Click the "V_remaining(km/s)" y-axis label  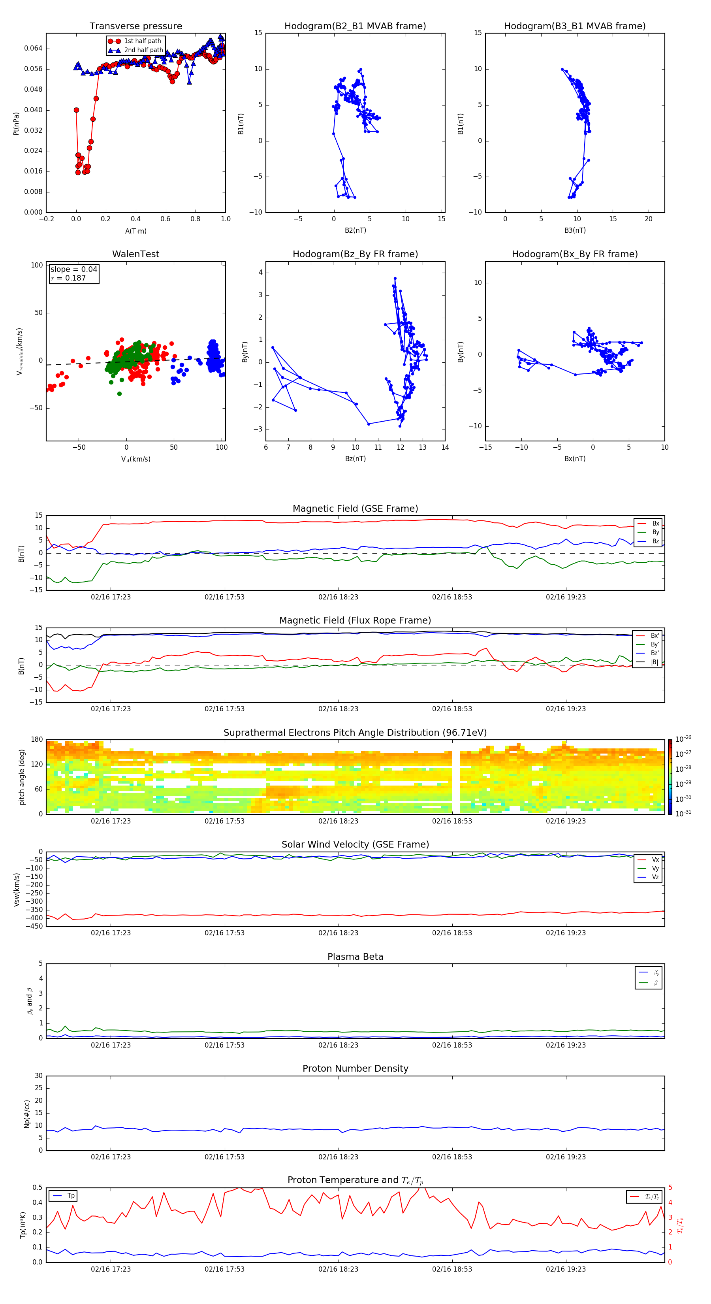point(19,351)
